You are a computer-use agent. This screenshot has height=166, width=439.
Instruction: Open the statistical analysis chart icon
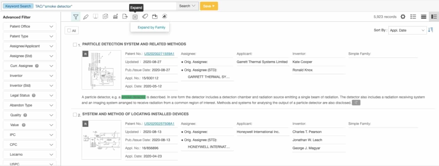[115, 17]
